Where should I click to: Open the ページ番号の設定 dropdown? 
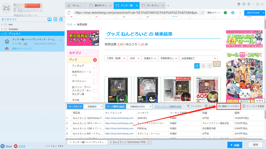[x=139, y=107]
